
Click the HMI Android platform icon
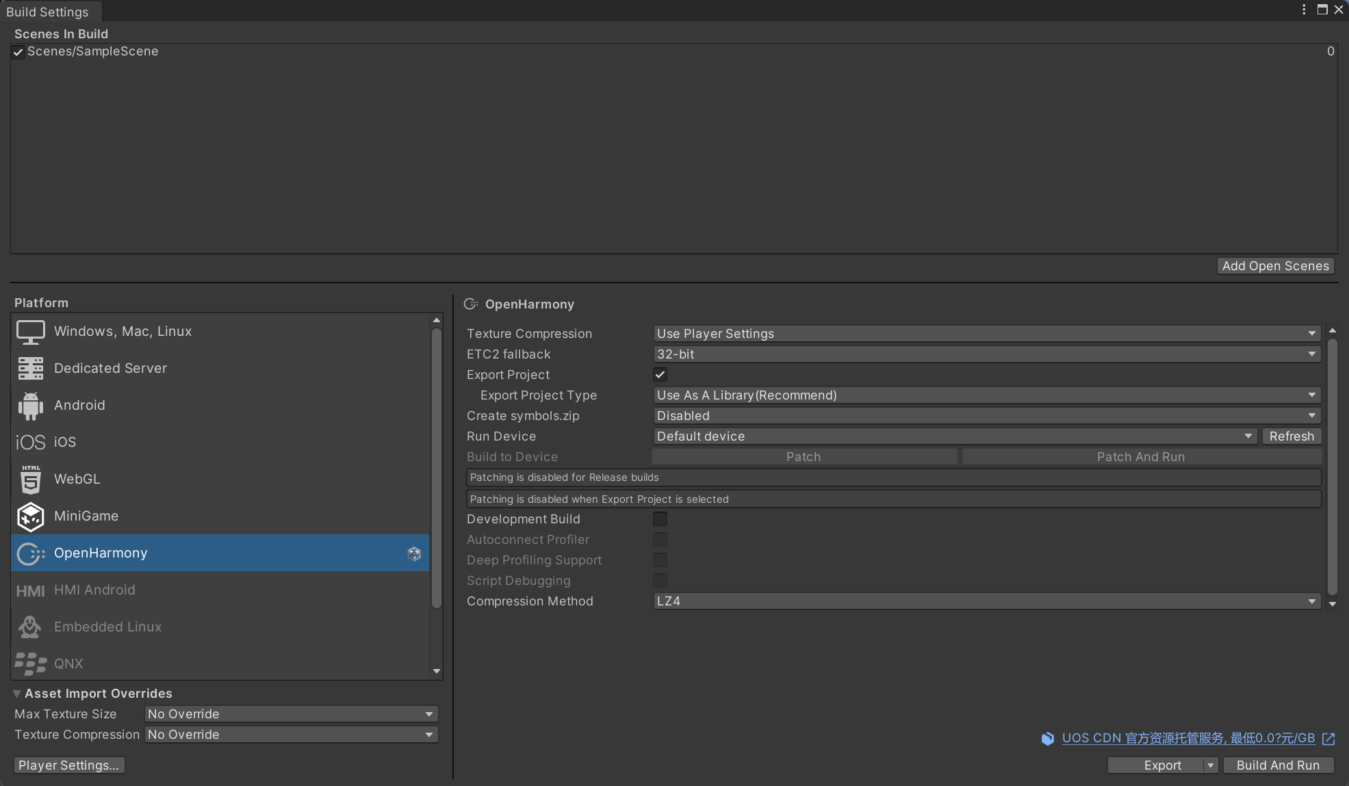click(30, 590)
